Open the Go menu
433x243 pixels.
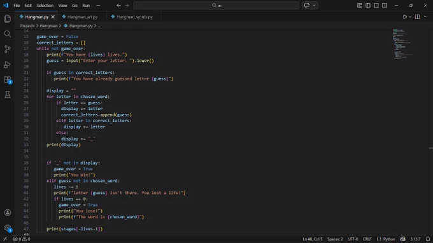(75, 5)
